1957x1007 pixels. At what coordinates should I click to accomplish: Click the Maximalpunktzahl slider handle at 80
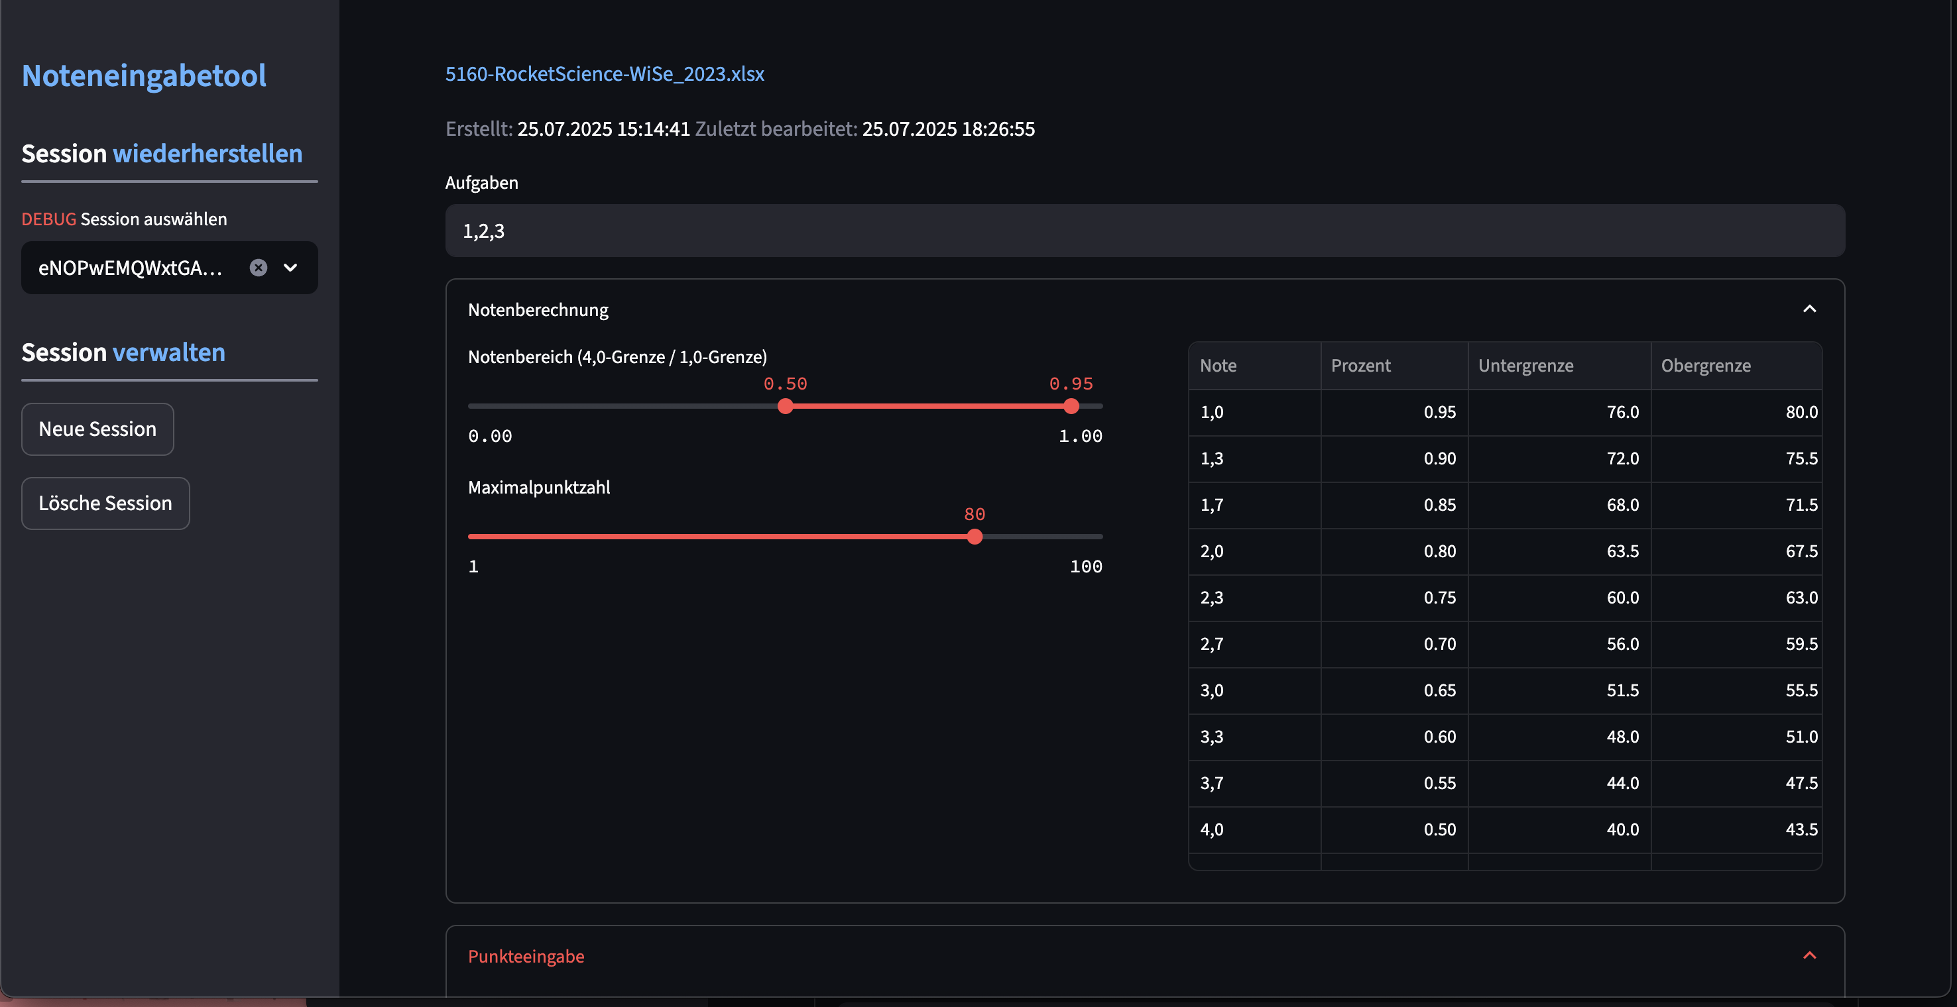click(974, 537)
